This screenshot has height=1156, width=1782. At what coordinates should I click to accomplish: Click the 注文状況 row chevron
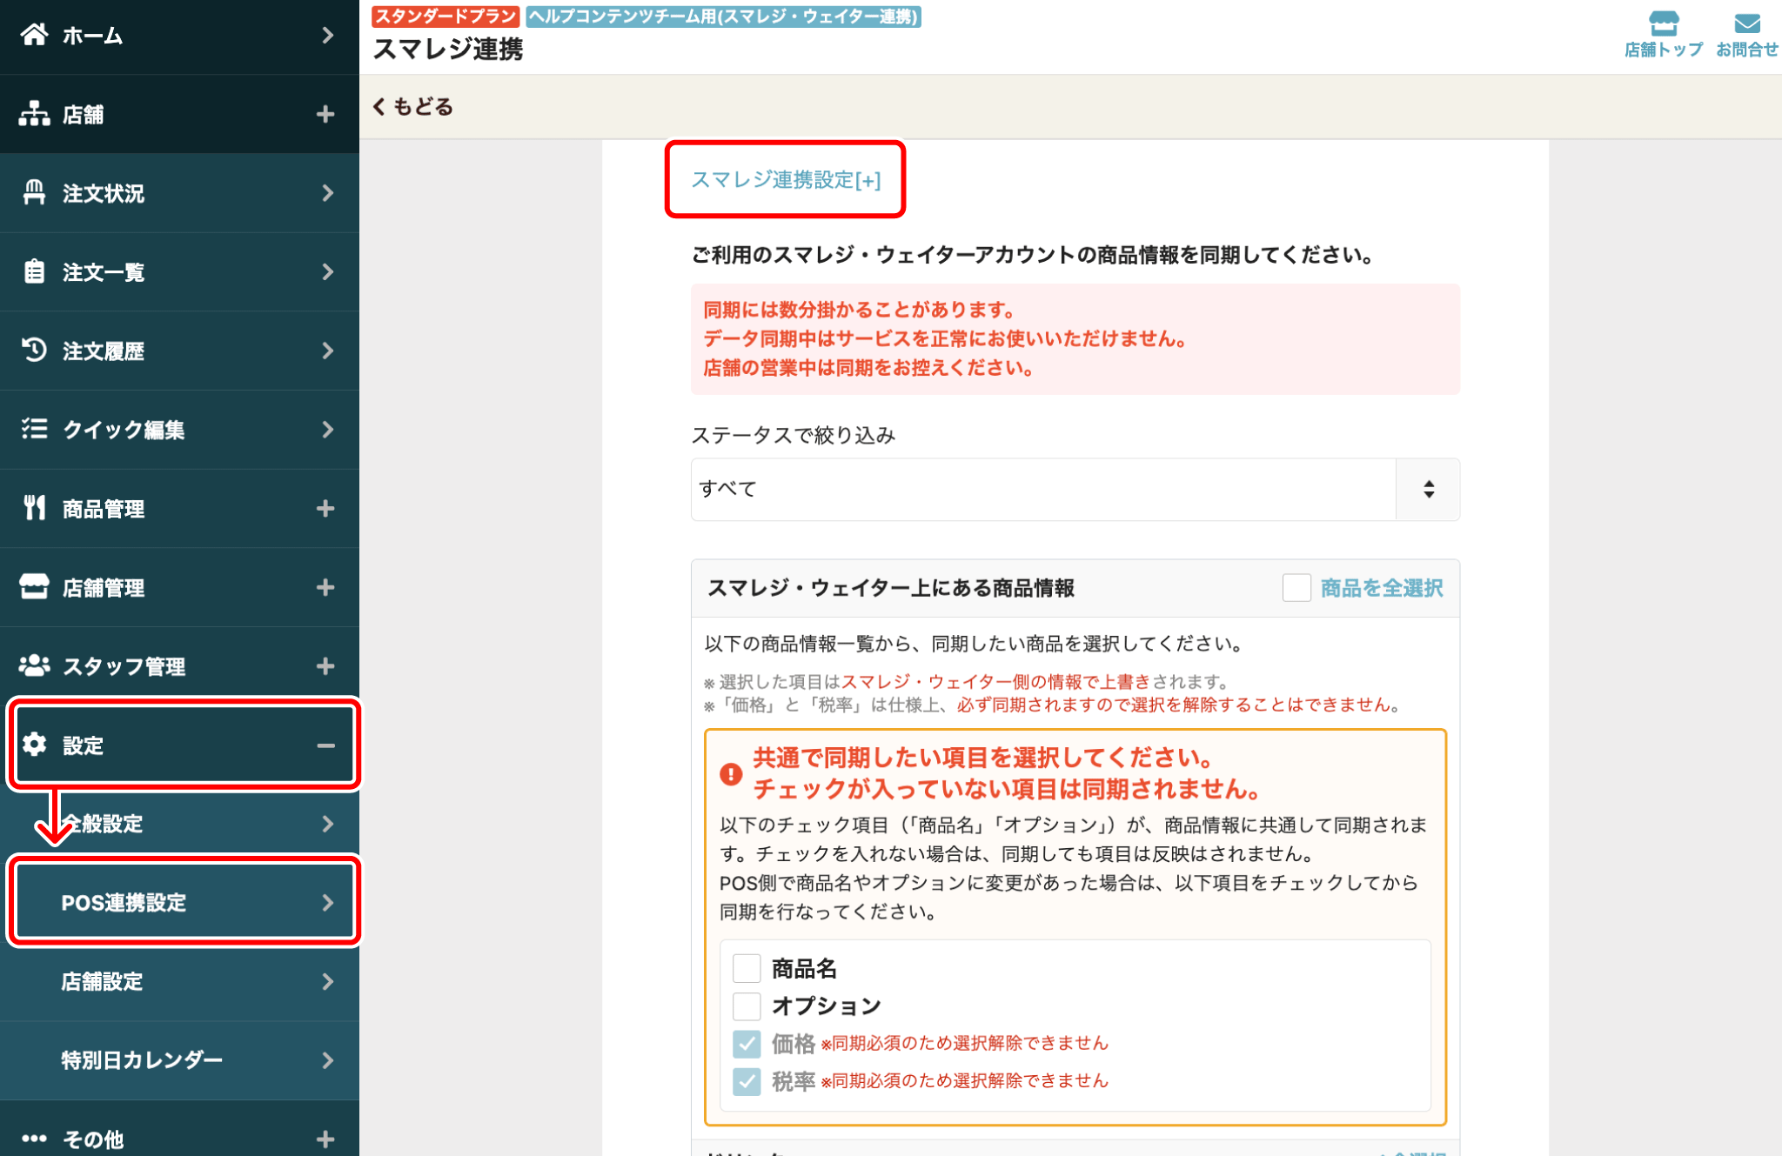tap(328, 193)
